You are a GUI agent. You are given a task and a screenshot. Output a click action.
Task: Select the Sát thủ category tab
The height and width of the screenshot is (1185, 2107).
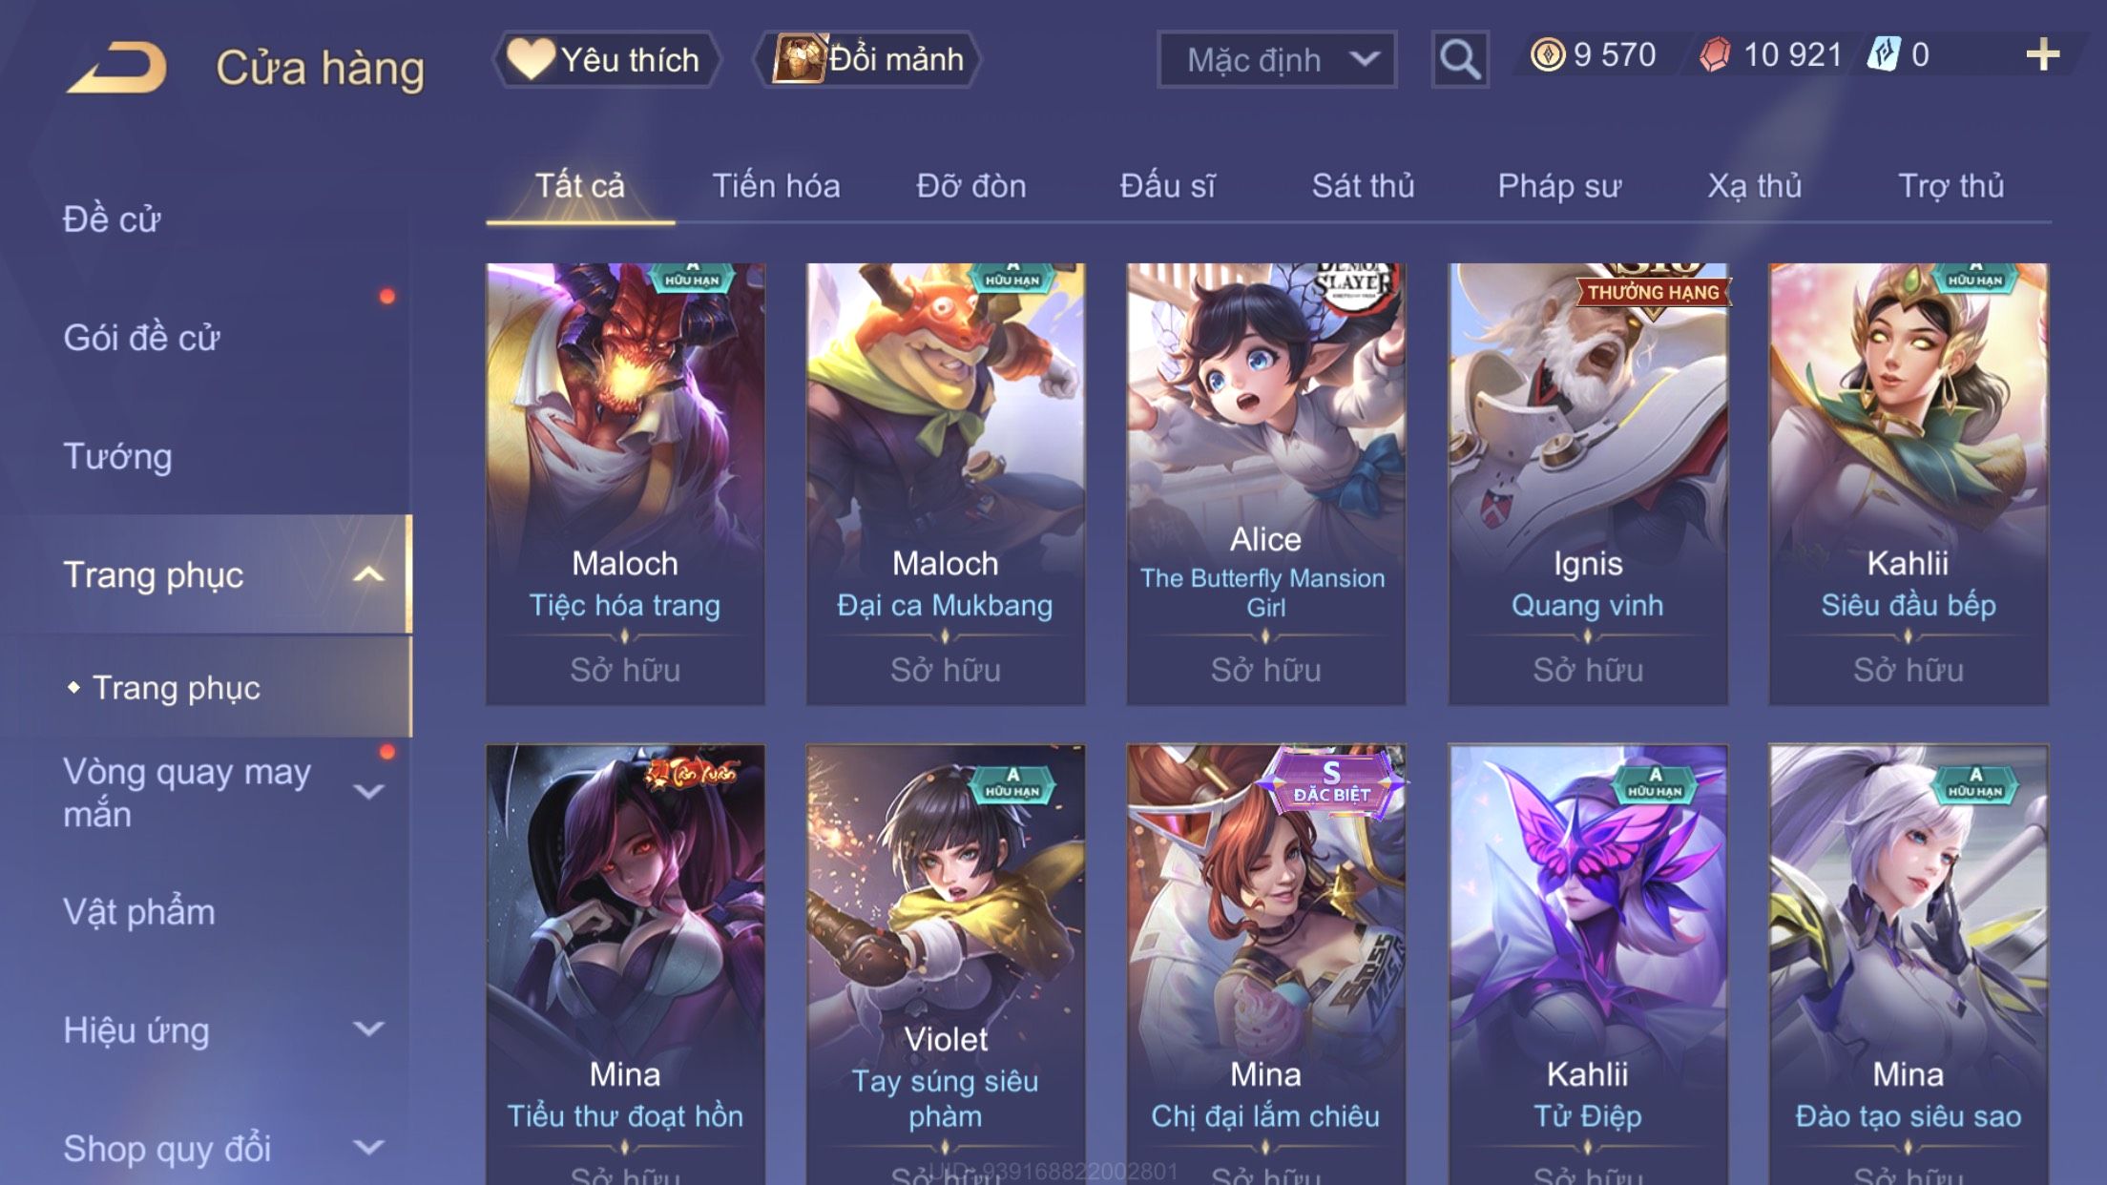[x=1363, y=186]
